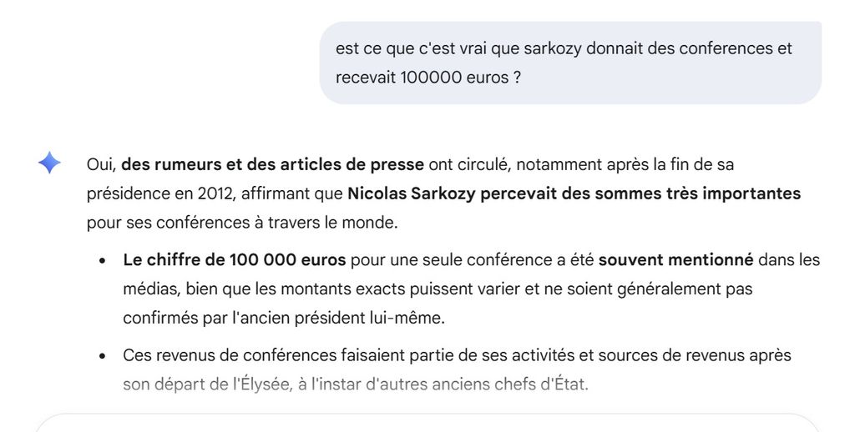
Task: Click faded text "son départ de l'Élysée"
Action: click(206, 385)
